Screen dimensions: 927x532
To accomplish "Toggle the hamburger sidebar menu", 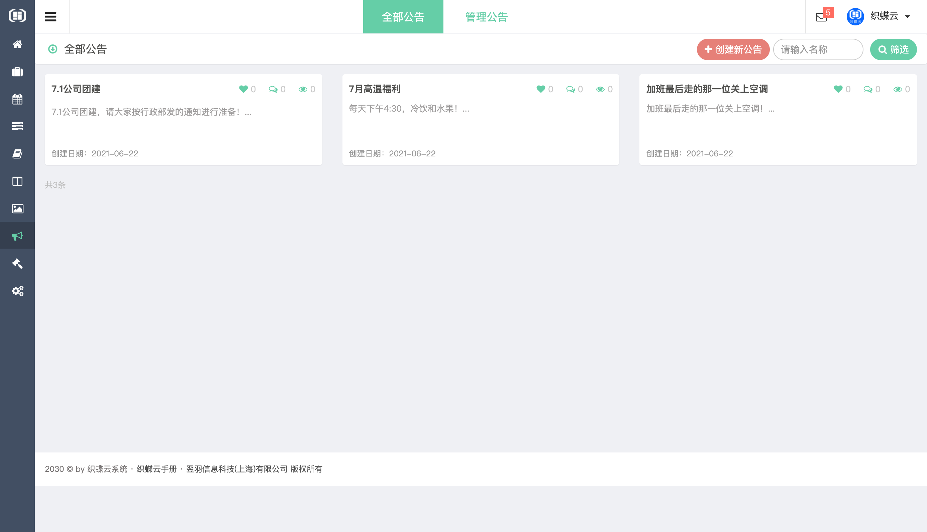I will 50,16.
